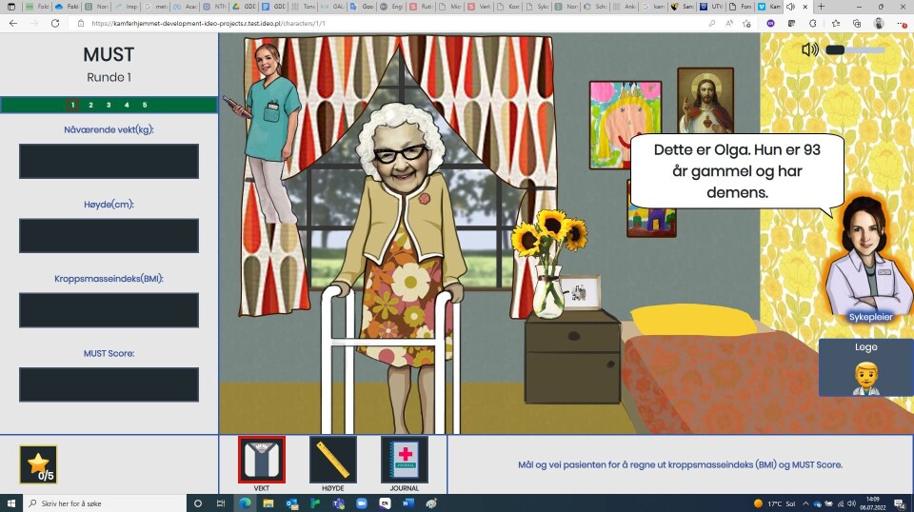This screenshot has height=512, width=914.
Task: Open the patient JOURNAL notebook
Action: (404, 461)
